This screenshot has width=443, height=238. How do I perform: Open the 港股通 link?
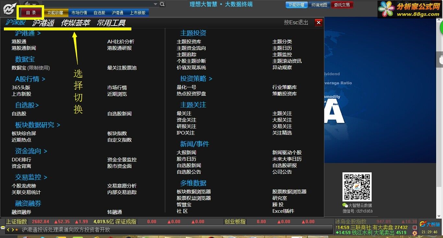coord(19,42)
